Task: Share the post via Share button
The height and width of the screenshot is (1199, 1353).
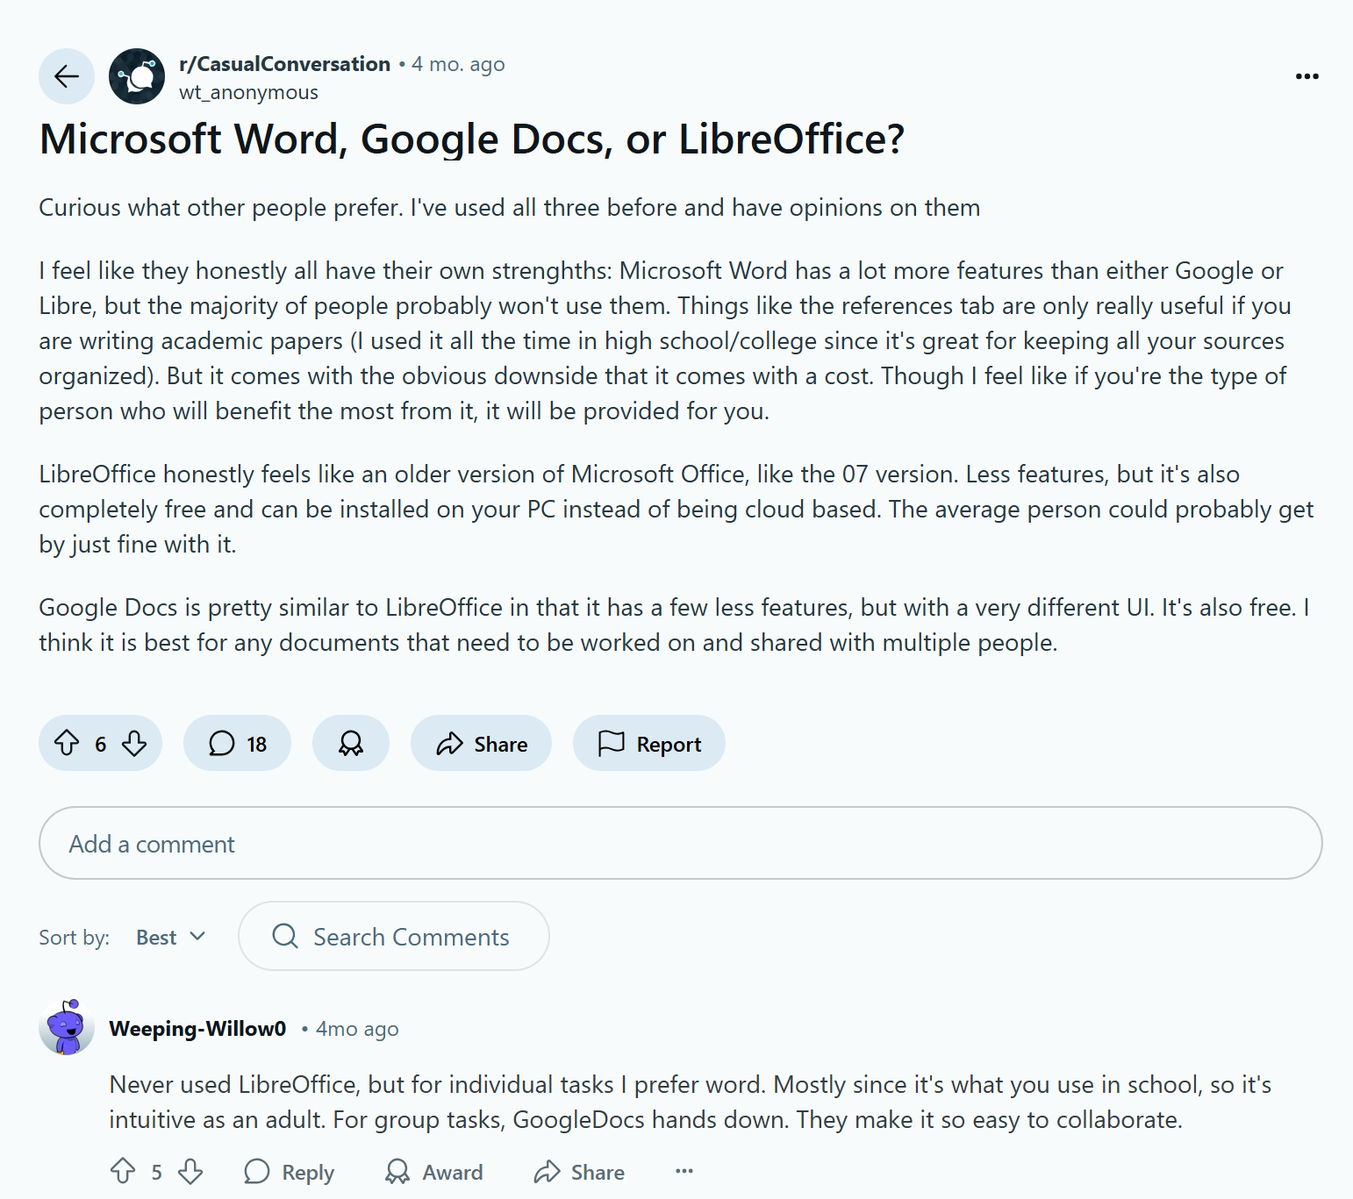Action: tap(481, 743)
